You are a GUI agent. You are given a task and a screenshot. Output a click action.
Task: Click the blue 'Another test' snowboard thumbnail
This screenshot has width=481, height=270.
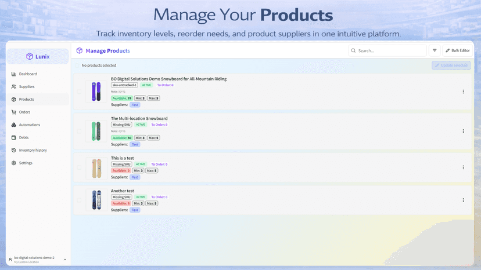[96, 200]
